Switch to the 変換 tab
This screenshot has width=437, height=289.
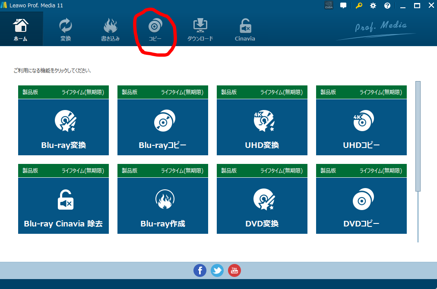point(66,29)
